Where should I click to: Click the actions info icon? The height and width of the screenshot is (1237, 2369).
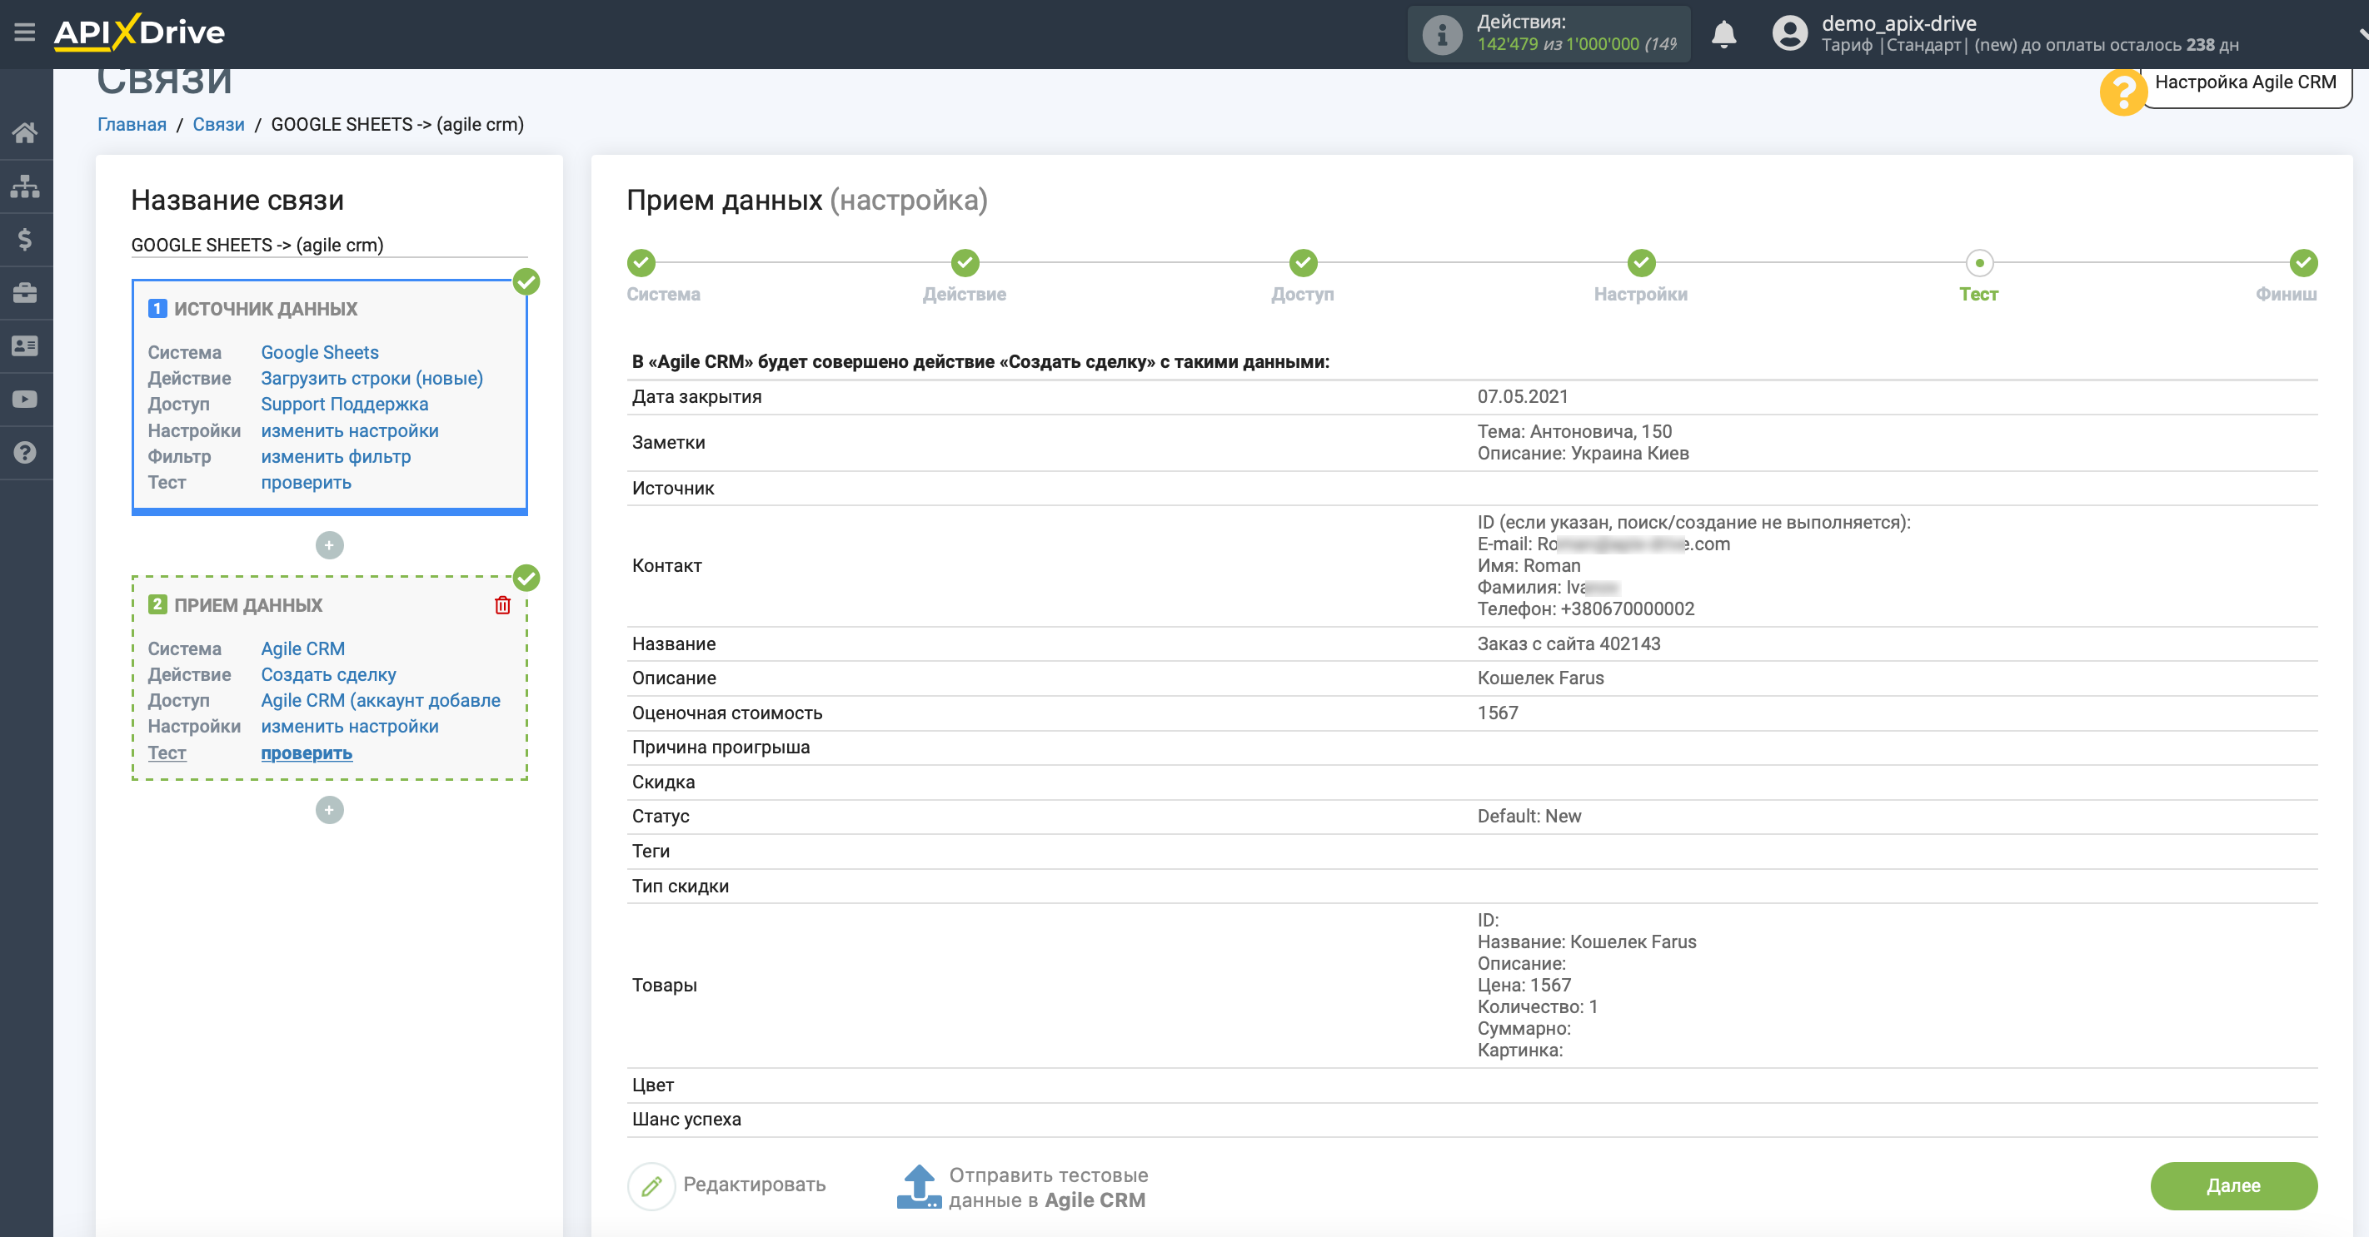coord(1441,35)
